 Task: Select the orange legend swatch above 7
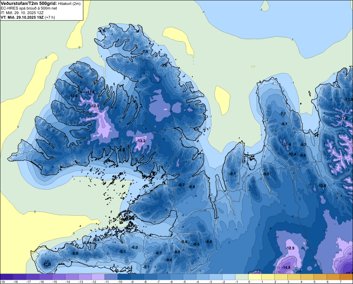click(x=346, y=277)
